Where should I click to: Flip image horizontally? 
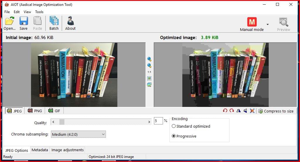pyautogui.click(x=239, y=111)
